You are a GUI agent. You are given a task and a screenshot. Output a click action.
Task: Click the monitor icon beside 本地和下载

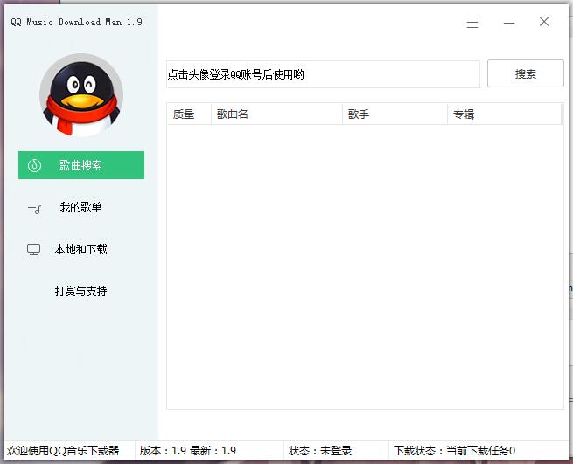coord(33,250)
